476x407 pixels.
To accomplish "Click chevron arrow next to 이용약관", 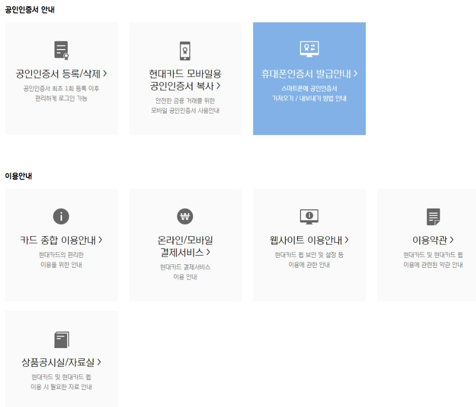I will click(452, 240).
